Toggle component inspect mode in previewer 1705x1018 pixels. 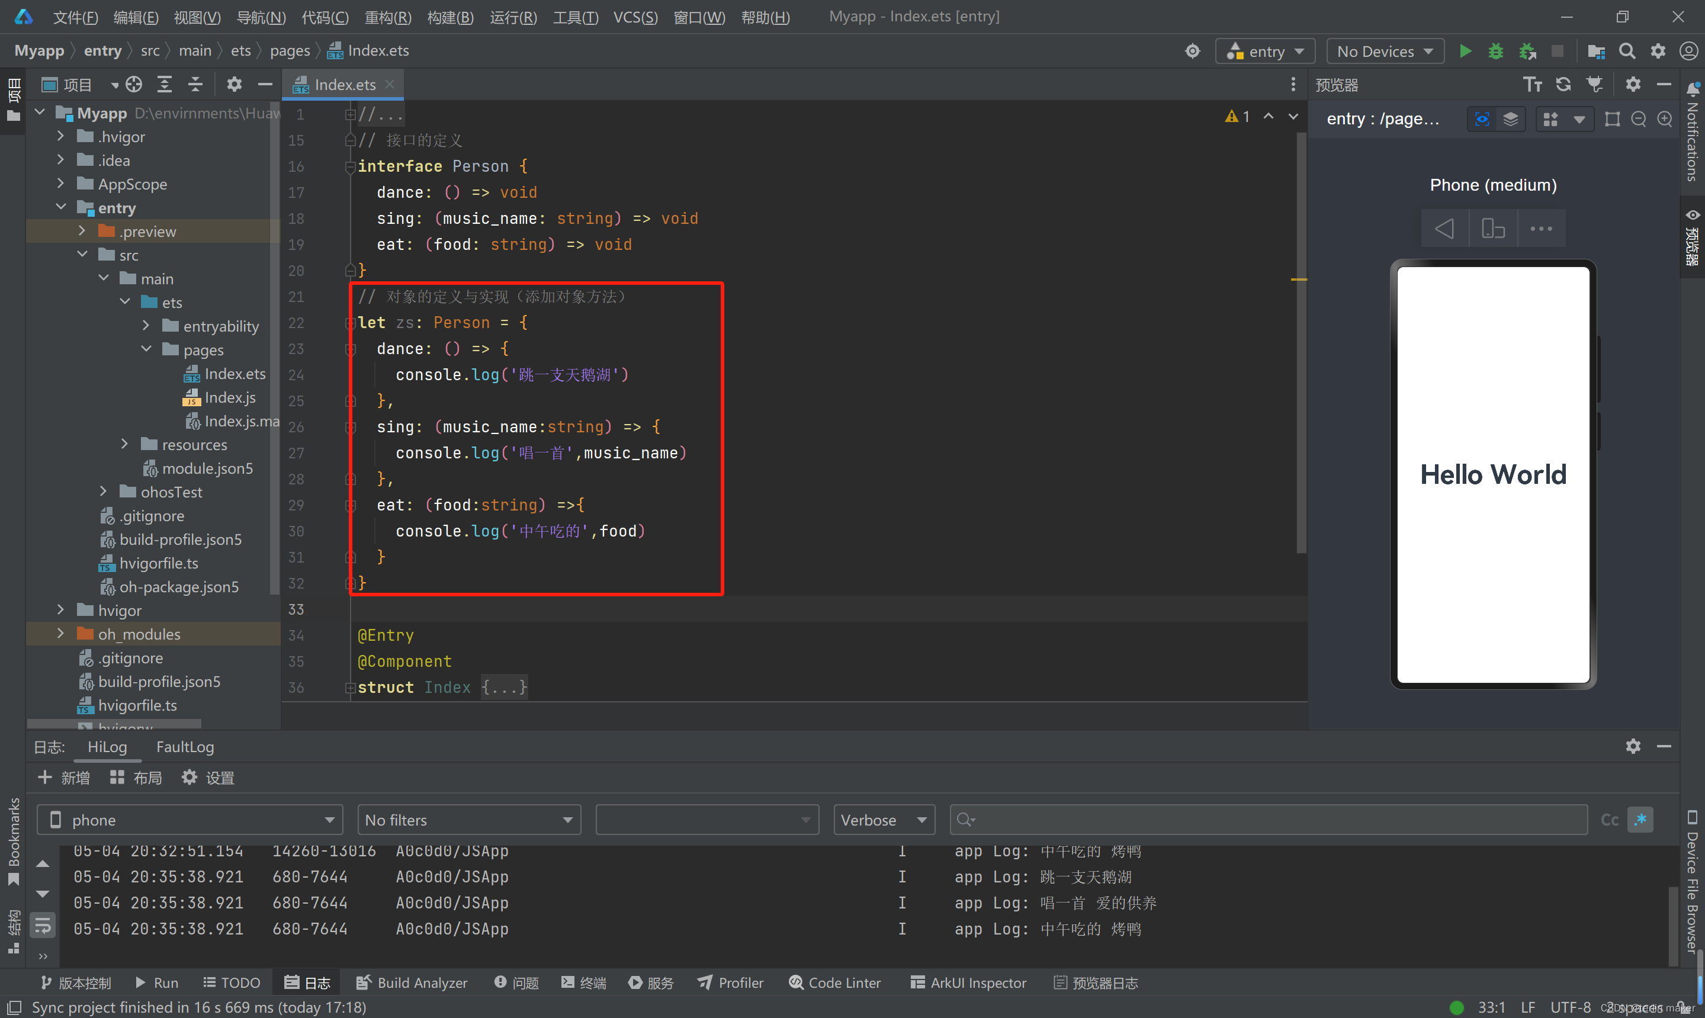click(x=1481, y=118)
